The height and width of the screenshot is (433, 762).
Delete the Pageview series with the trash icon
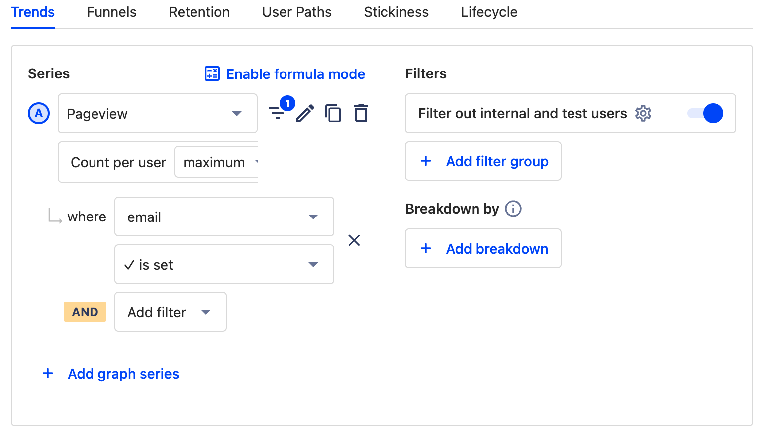coord(361,113)
